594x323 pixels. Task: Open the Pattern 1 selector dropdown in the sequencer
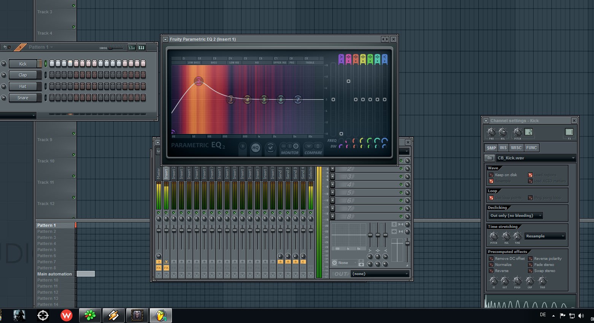pos(41,47)
